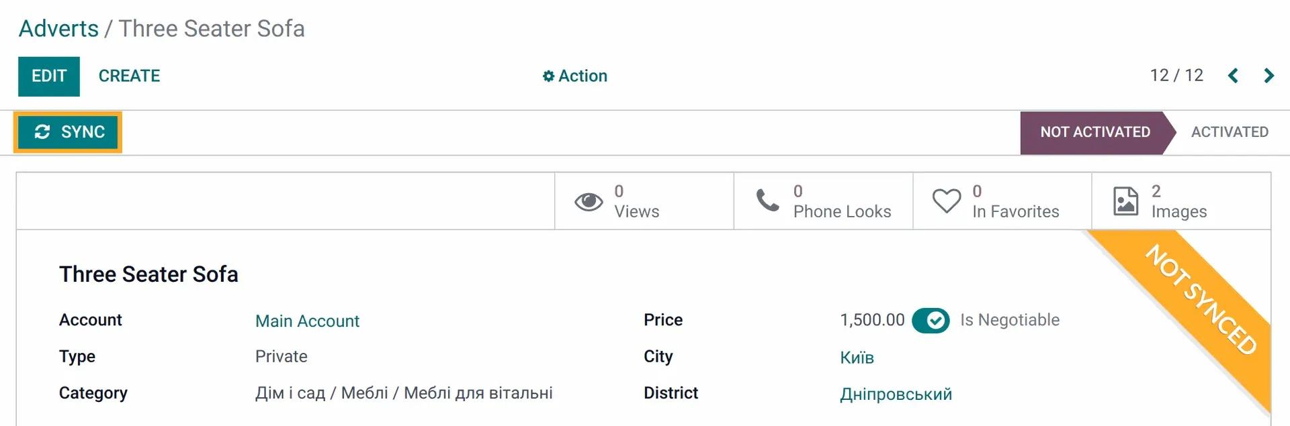The width and height of the screenshot is (1290, 426).
Task: Select the Not Activated status stage
Action: 1094,131
